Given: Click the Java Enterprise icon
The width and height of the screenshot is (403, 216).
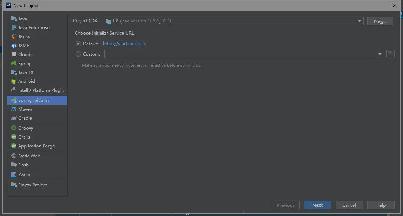Looking at the screenshot, I should 14,28.
